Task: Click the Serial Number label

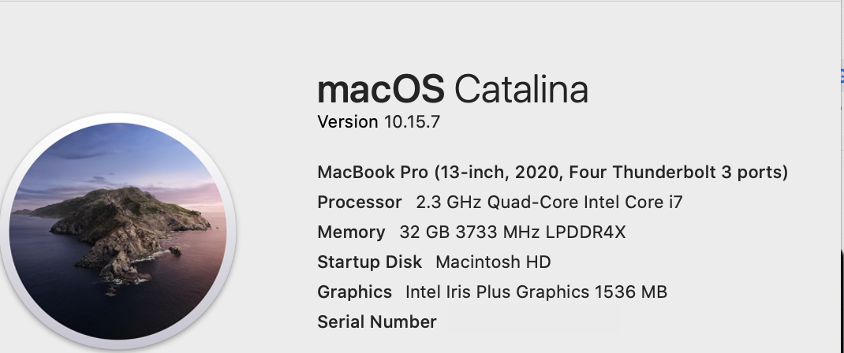Action: pyautogui.click(x=376, y=322)
